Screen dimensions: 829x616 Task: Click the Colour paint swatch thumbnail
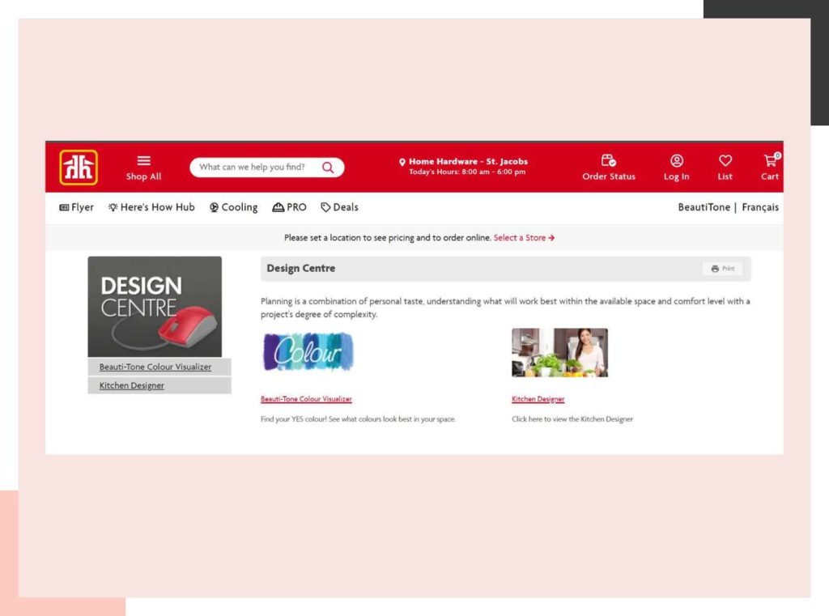[308, 351]
